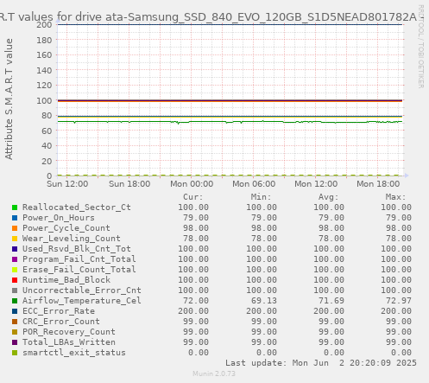The image size is (429, 383).
Task: Click the Power_Cycle_Count orange legend swatch
Action: click(15, 228)
